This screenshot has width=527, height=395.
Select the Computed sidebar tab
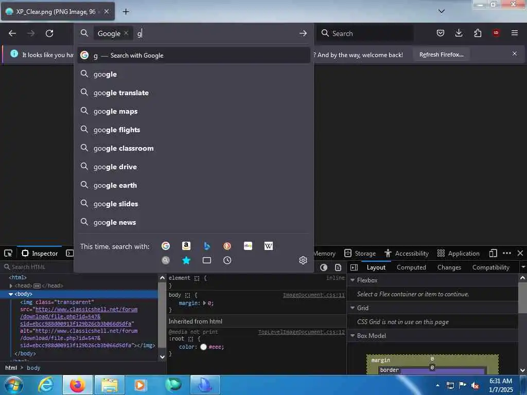click(411, 267)
